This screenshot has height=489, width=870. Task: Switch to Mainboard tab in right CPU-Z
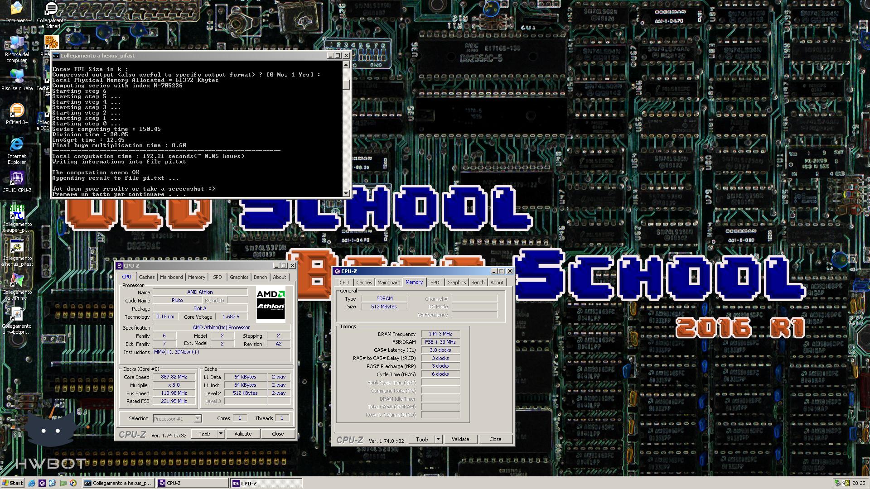pyautogui.click(x=389, y=283)
